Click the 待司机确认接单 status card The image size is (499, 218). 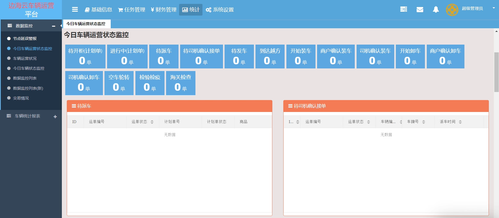pos(201,57)
